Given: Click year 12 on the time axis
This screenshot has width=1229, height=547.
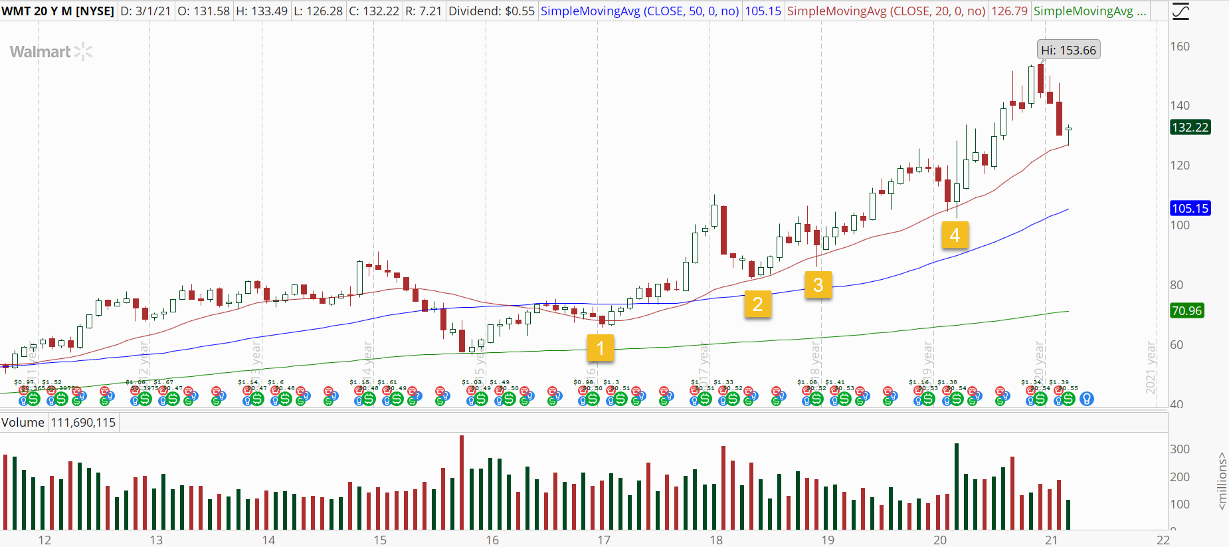Looking at the screenshot, I should click(45, 540).
